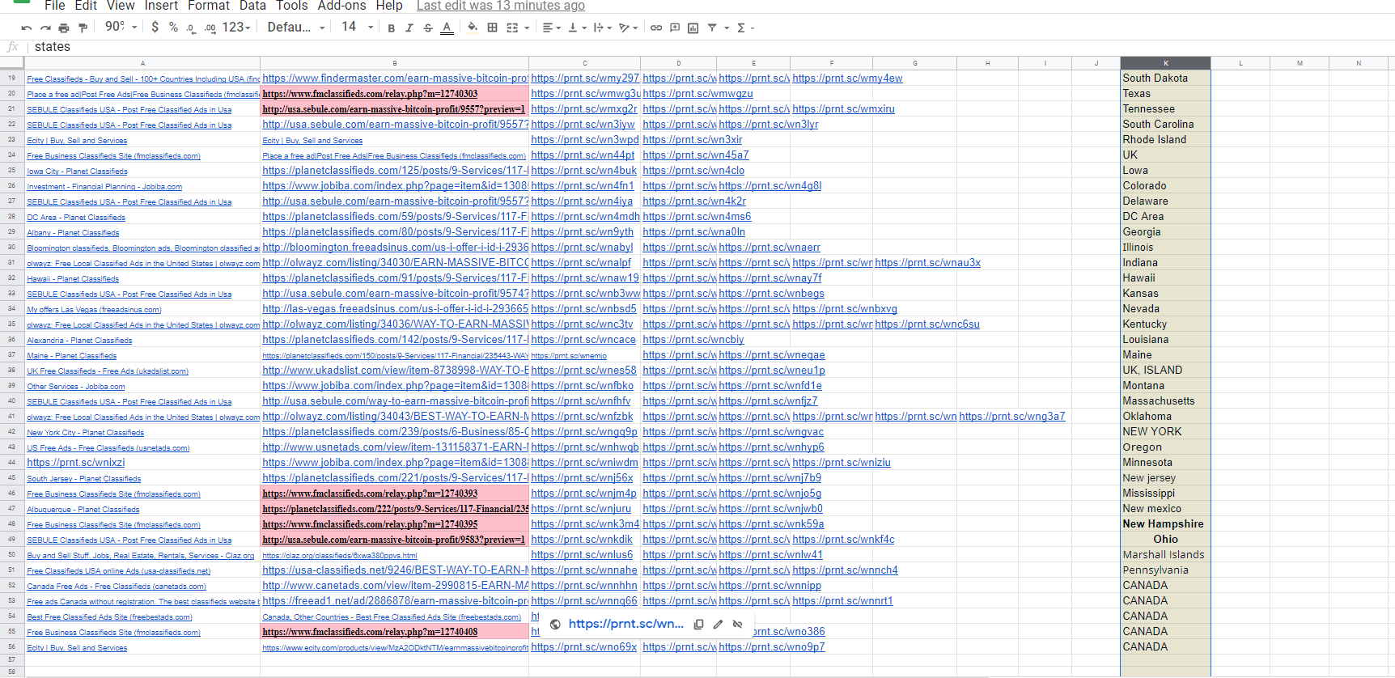
Task: Toggle italic formatting
Action: click(409, 28)
